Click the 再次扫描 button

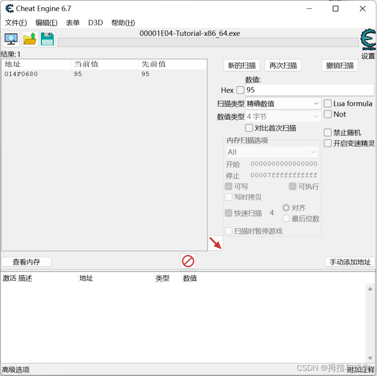283,65
